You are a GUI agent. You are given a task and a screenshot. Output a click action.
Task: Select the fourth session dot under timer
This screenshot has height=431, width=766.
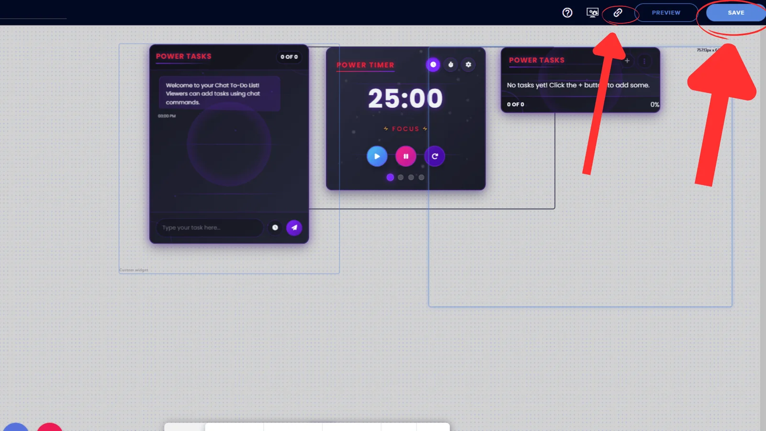[421, 177]
